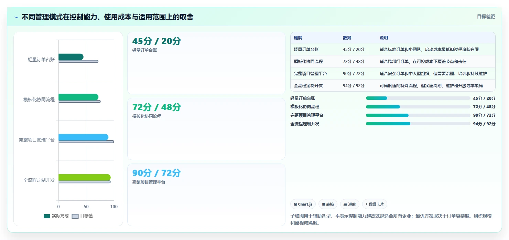
Task: Open the 72分 / 48分 data card
Action: click(206, 129)
